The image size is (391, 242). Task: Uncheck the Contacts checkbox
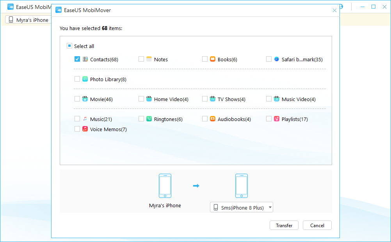point(77,59)
